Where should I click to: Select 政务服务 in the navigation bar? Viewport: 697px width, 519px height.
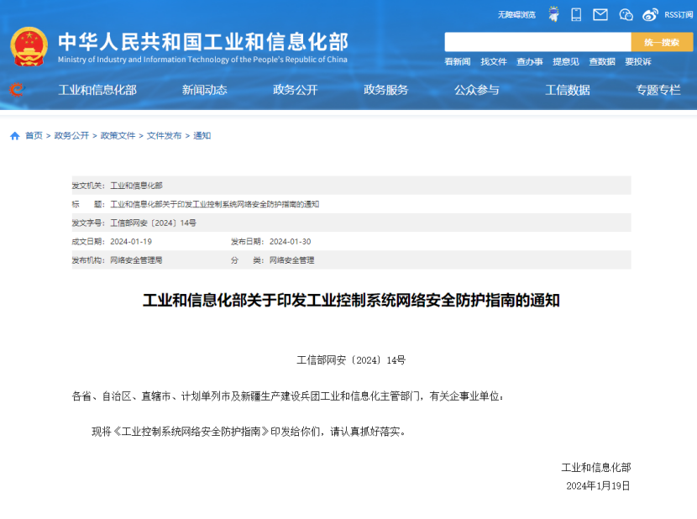(385, 90)
